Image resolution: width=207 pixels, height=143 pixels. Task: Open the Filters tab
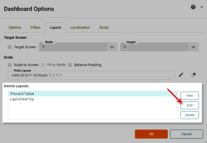click(35, 28)
